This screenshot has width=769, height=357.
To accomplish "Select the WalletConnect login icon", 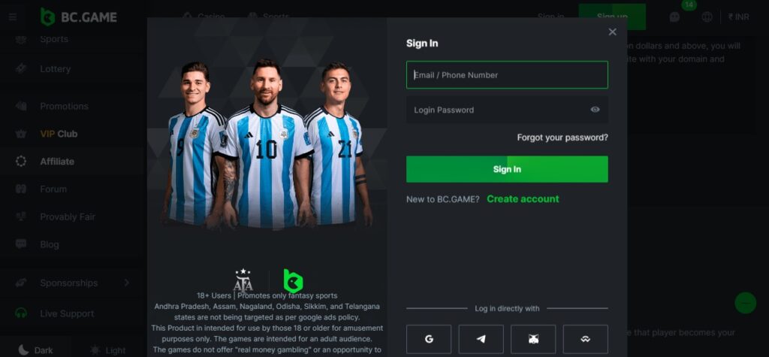I will 586,339.
